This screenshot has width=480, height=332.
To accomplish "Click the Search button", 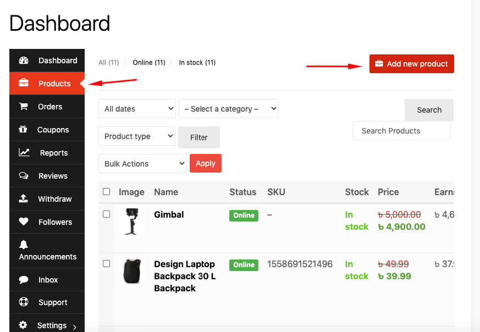I will point(429,110).
